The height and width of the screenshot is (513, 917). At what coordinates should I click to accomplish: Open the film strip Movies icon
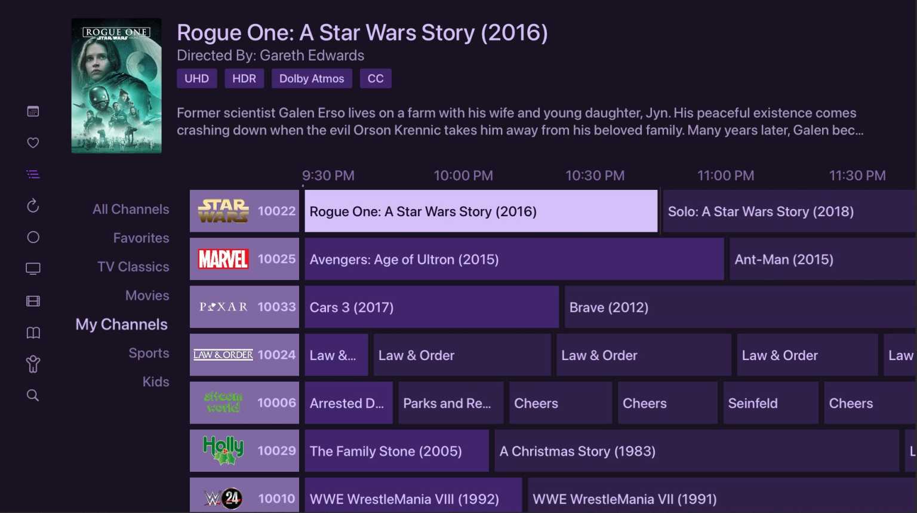pyautogui.click(x=33, y=300)
